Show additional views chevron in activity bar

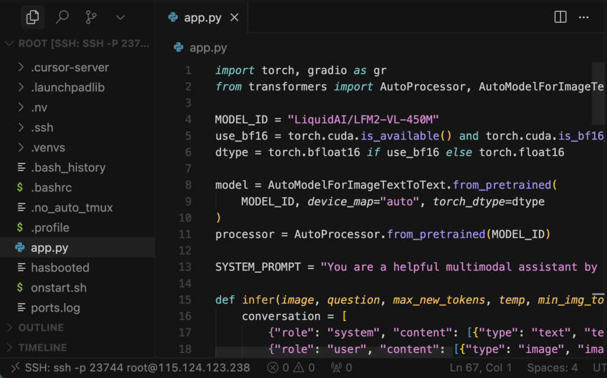click(x=120, y=17)
